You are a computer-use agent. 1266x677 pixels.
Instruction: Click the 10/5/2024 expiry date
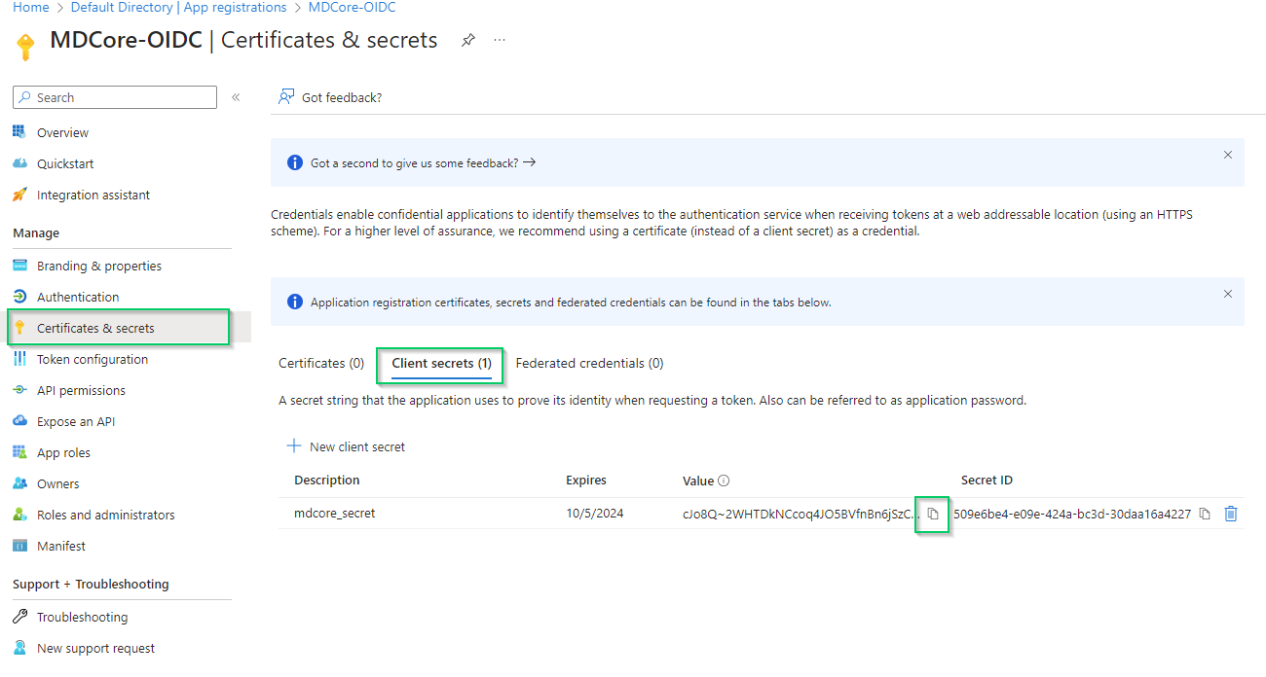pyautogui.click(x=594, y=513)
